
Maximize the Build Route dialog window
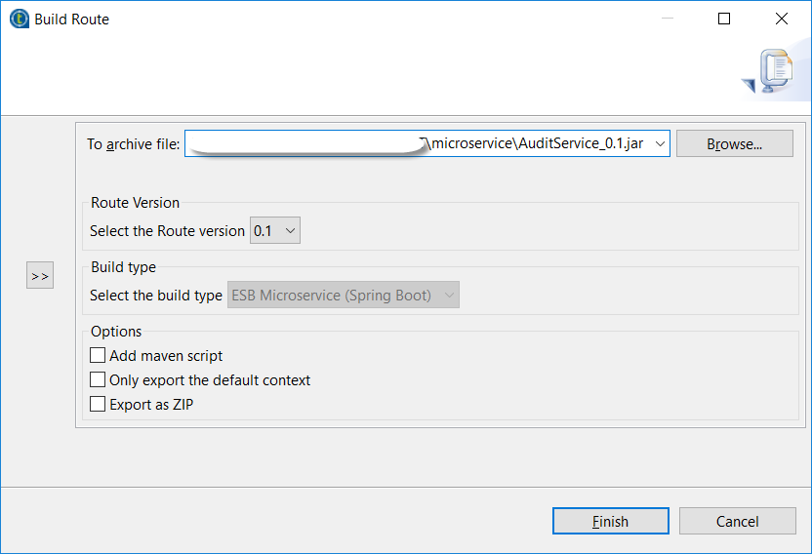tap(724, 19)
